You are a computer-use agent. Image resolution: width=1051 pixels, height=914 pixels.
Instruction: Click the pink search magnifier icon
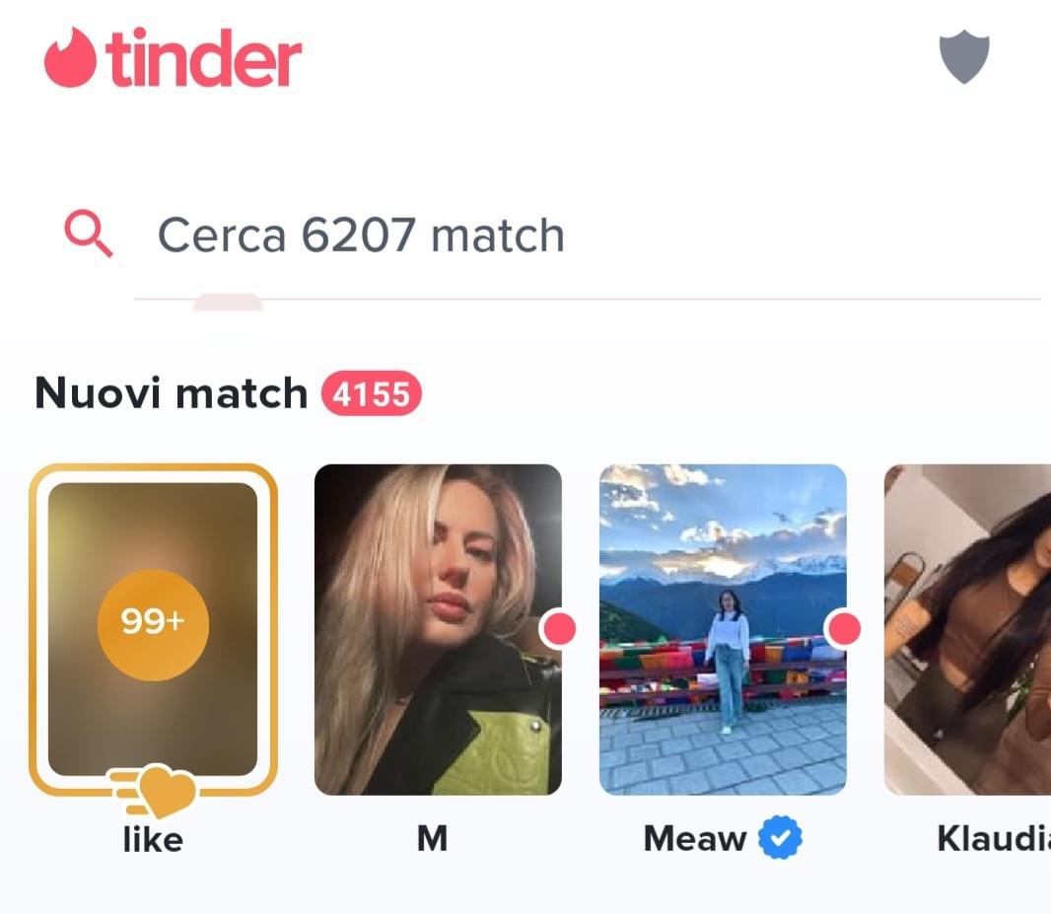tap(88, 234)
